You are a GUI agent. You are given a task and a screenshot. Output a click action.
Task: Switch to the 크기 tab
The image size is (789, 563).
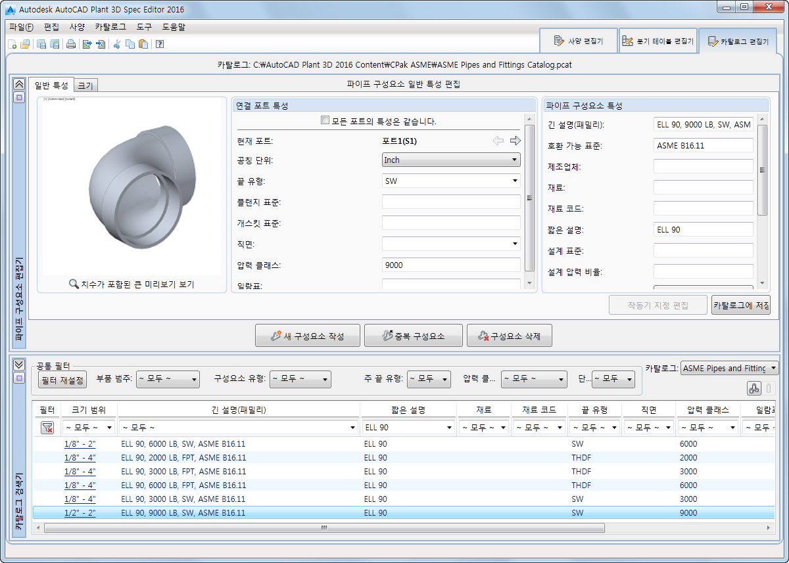(85, 85)
